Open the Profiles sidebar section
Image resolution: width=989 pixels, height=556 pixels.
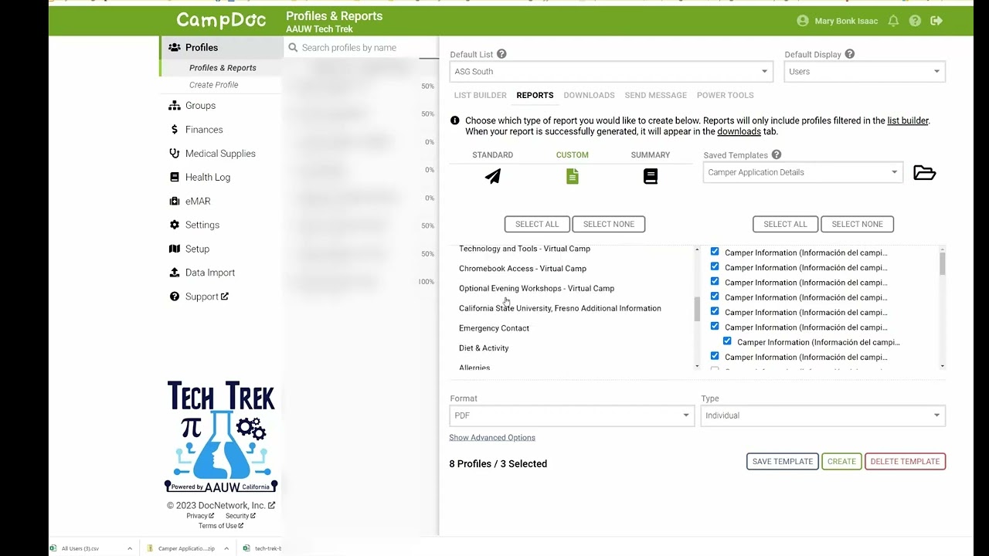[222, 47]
